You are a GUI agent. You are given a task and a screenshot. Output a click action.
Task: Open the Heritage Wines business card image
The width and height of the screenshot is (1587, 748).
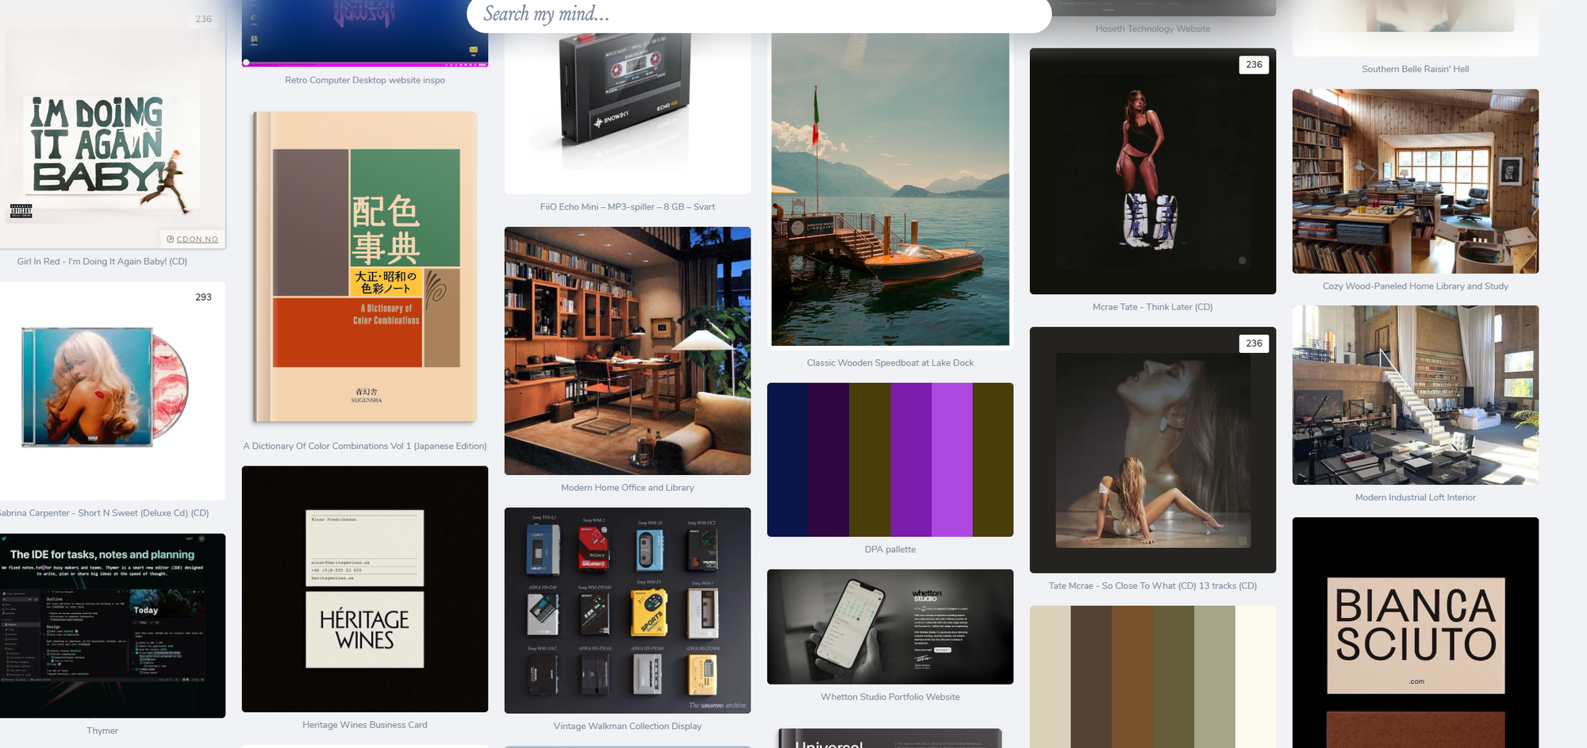click(x=365, y=589)
